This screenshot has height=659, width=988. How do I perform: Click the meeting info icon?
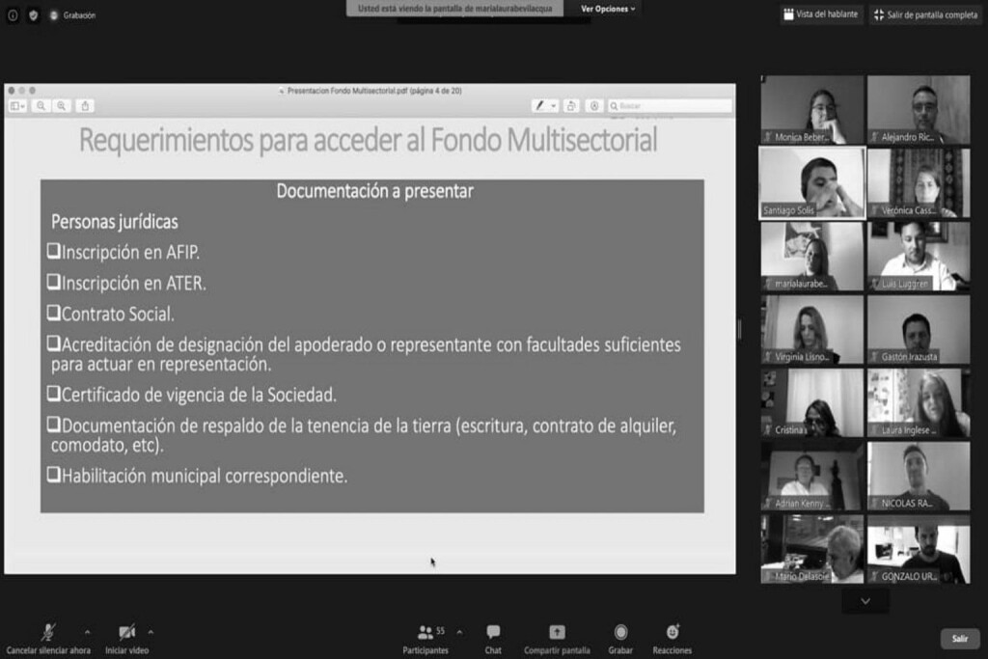(13, 15)
